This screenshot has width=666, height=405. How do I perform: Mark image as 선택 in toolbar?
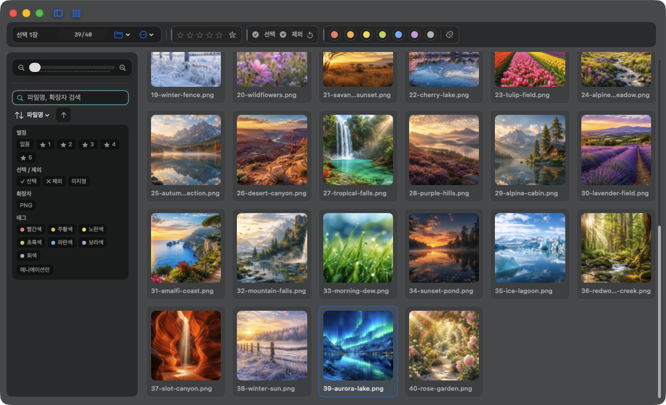tap(264, 34)
